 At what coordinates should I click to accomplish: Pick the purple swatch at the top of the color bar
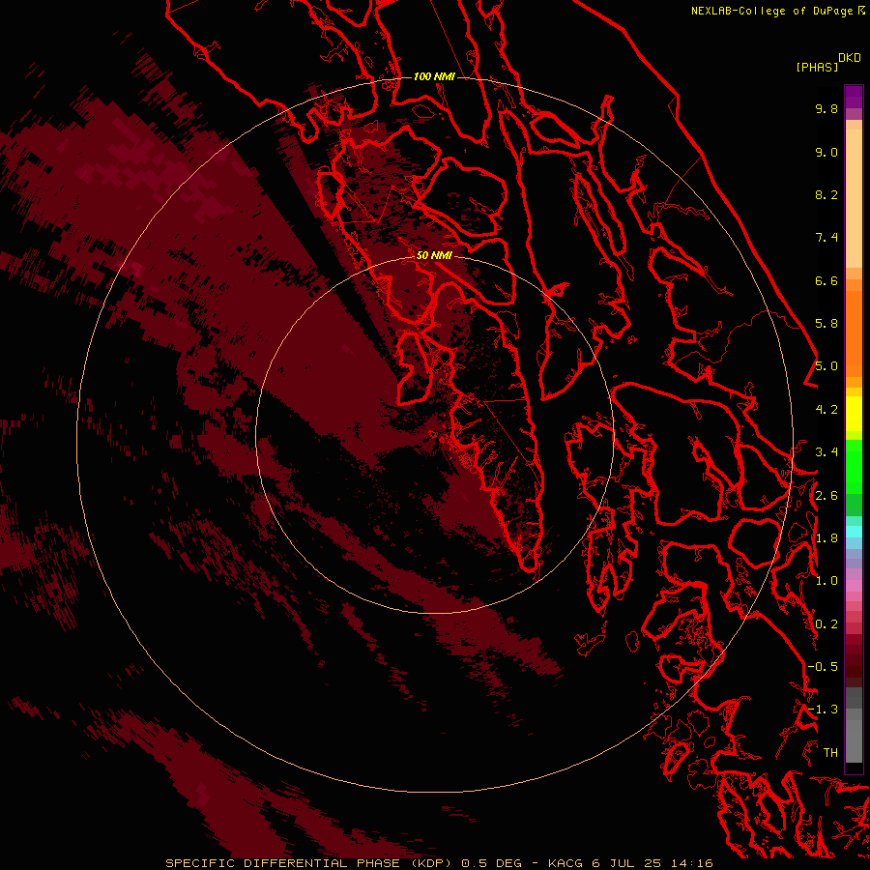[x=854, y=97]
